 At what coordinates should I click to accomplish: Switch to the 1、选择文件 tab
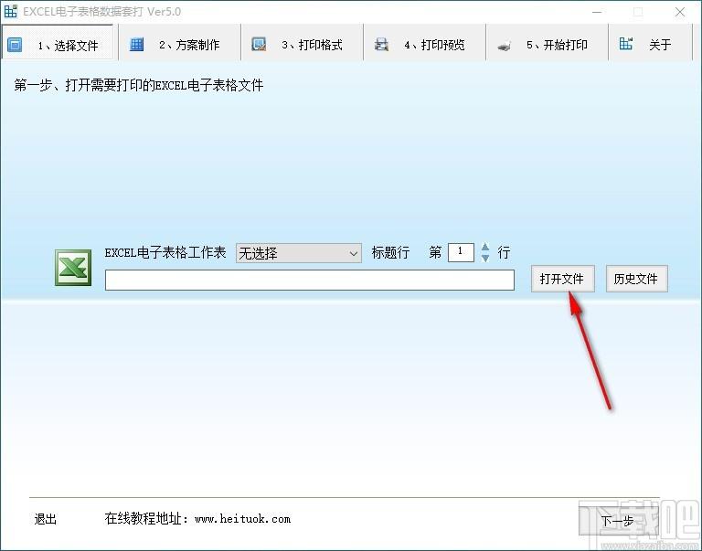coord(58,43)
